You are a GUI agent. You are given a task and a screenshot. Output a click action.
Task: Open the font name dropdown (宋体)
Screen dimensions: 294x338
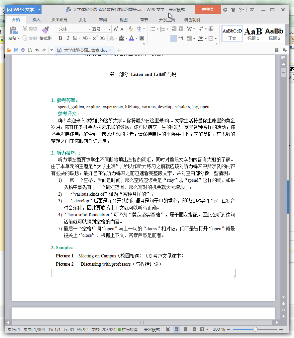point(89,29)
